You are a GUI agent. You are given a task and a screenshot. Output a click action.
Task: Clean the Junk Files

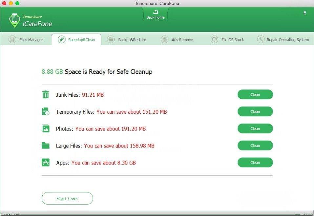tap(255, 94)
